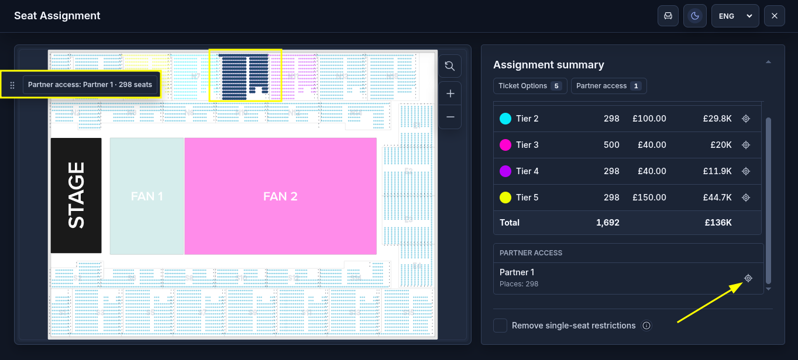The image size is (798, 360).
Task: Enable Remove single-seat restrictions checkbox
Action: [x=500, y=326]
